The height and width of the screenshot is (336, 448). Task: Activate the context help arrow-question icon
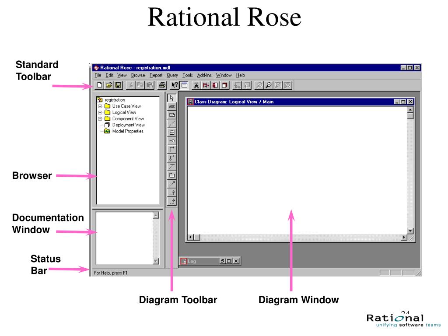175,85
